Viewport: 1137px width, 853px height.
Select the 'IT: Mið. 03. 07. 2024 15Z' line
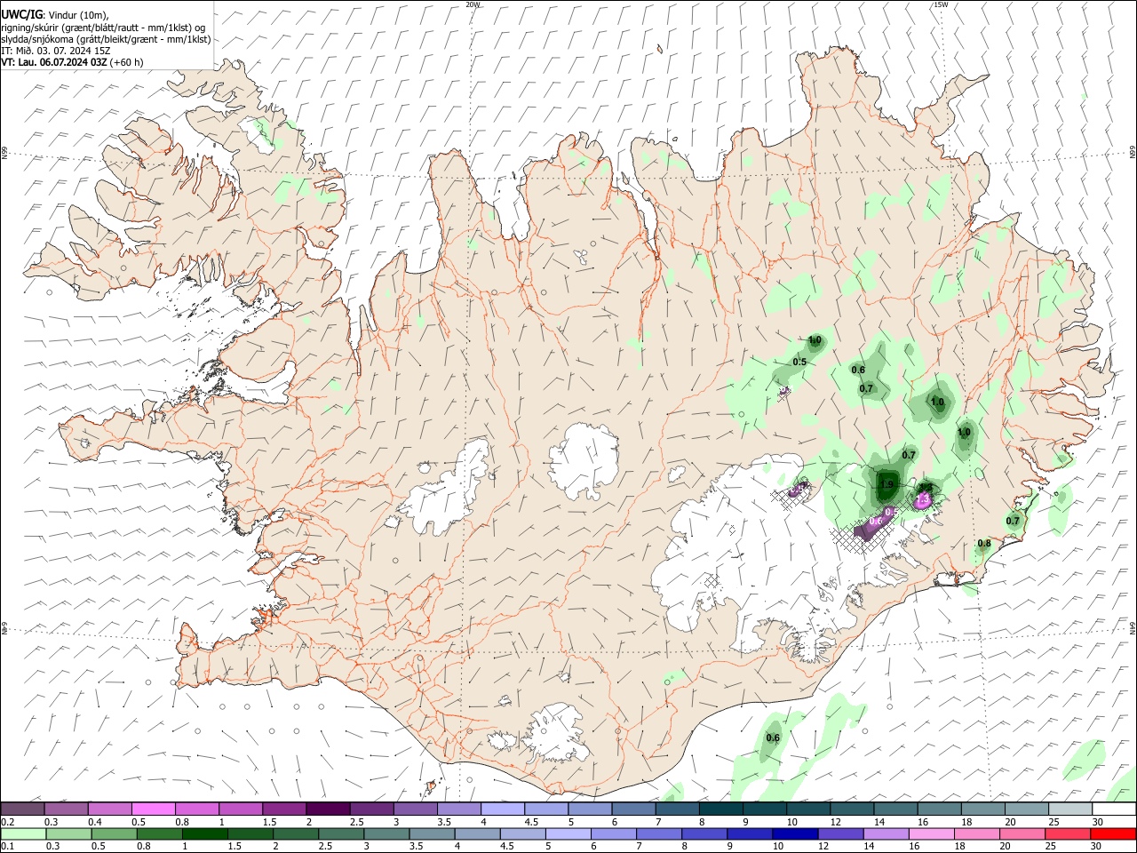[x=56, y=51]
